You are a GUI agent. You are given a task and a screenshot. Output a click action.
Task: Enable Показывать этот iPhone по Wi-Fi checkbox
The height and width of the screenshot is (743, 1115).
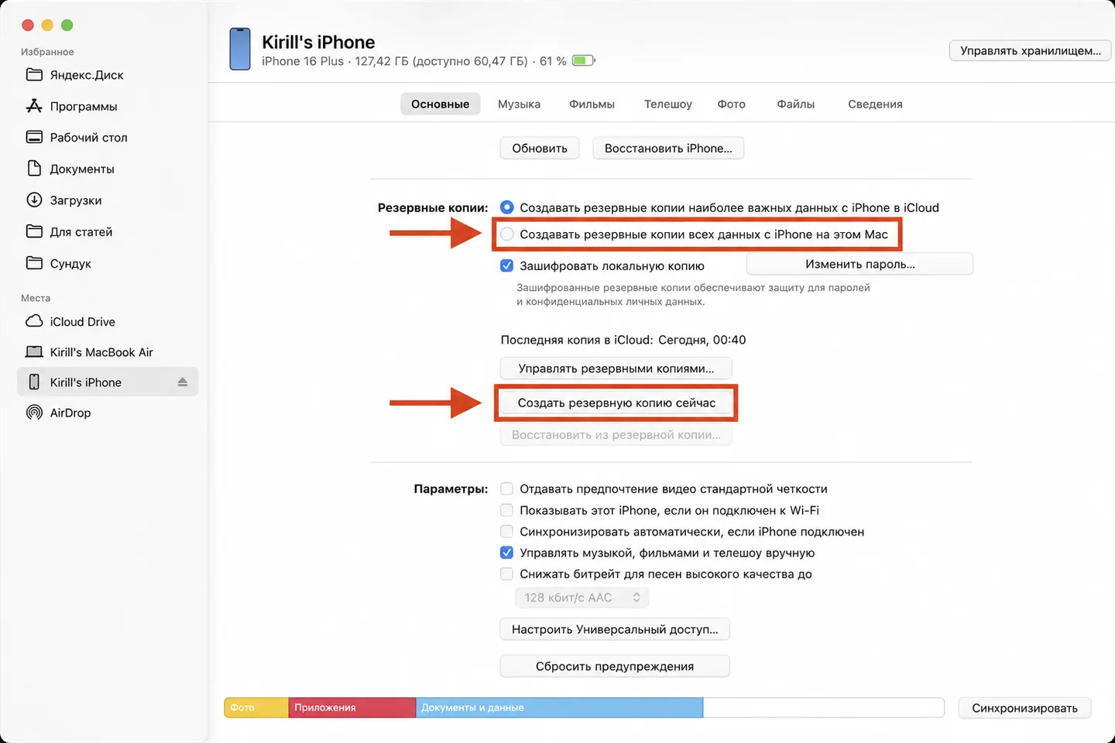click(506, 510)
